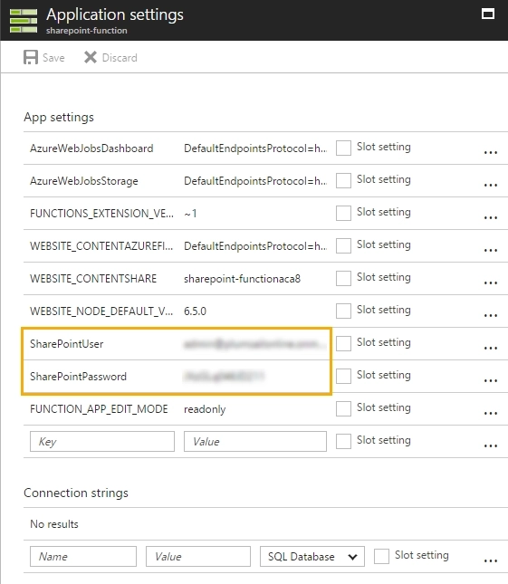Click the new app setting Value field
Viewport: 508px width, 584px height.
255,441
